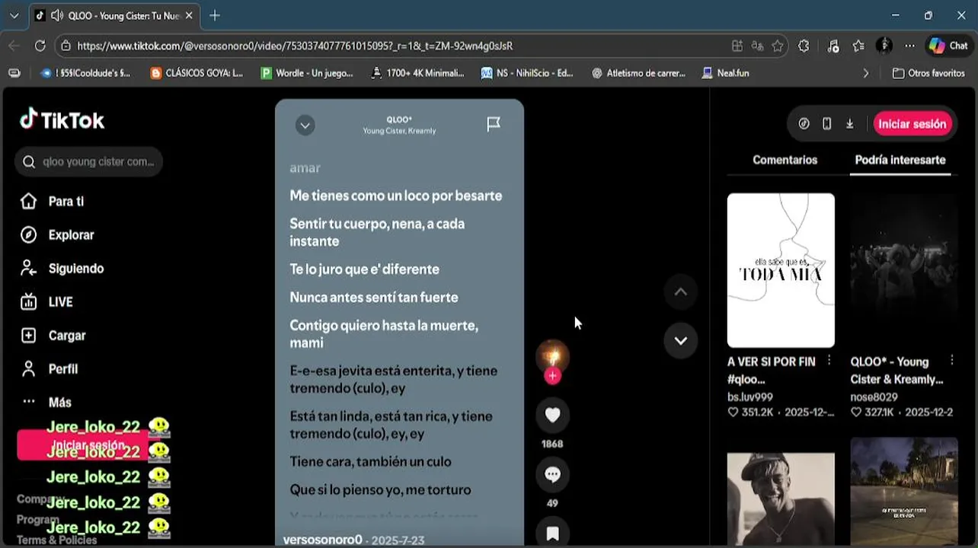Collapse lyrics with down chevron
Image resolution: width=978 pixels, height=548 pixels.
pos(305,125)
